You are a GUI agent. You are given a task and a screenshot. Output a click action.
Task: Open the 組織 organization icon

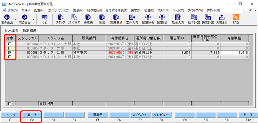tap(102, 17)
